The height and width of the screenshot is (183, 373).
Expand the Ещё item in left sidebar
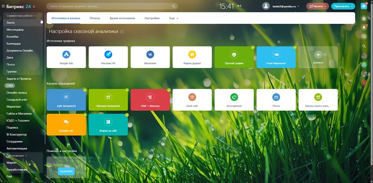pyautogui.click(x=10, y=176)
